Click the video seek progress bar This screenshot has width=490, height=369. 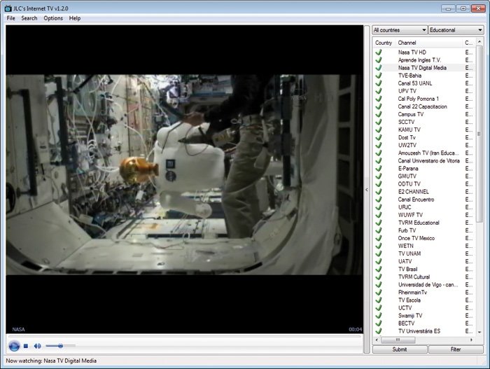tap(184, 337)
